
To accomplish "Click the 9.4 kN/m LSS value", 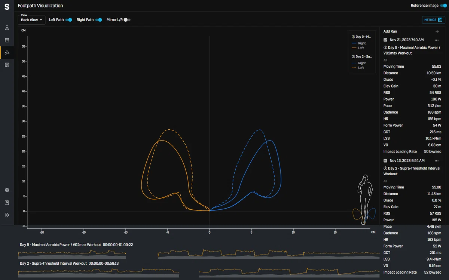I will pyautogui.click(x=434, y=259).
